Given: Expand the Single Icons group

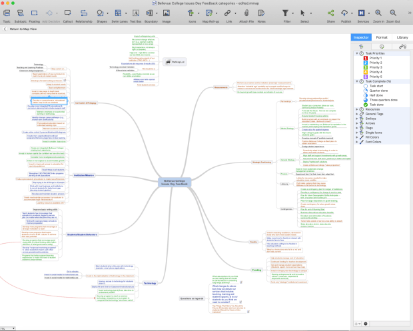Looking at the screenshot, I should pyautogui.click(x=357, y=133).
